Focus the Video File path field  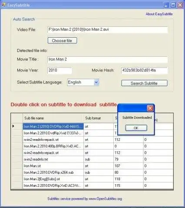pos(108,29)
